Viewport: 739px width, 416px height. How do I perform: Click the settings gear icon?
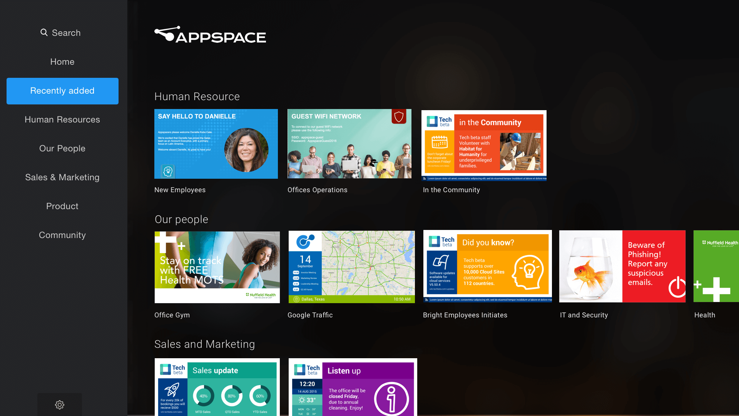coord(59,404)
